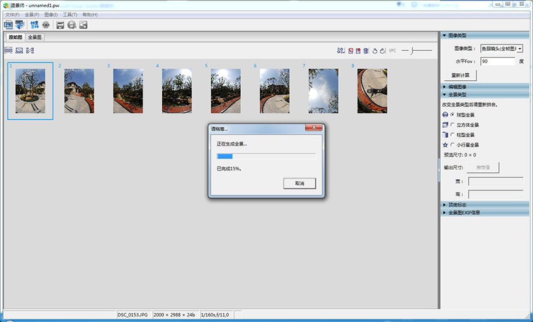Click the save project disk icon

[x=60, y=25]
